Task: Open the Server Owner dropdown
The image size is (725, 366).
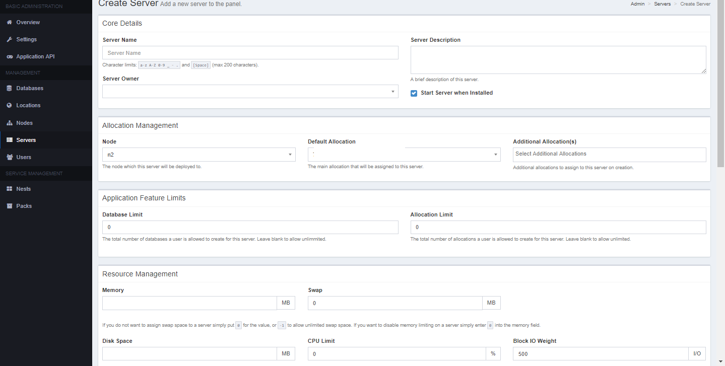Action: pyautogui.click(x=250, y=92)
